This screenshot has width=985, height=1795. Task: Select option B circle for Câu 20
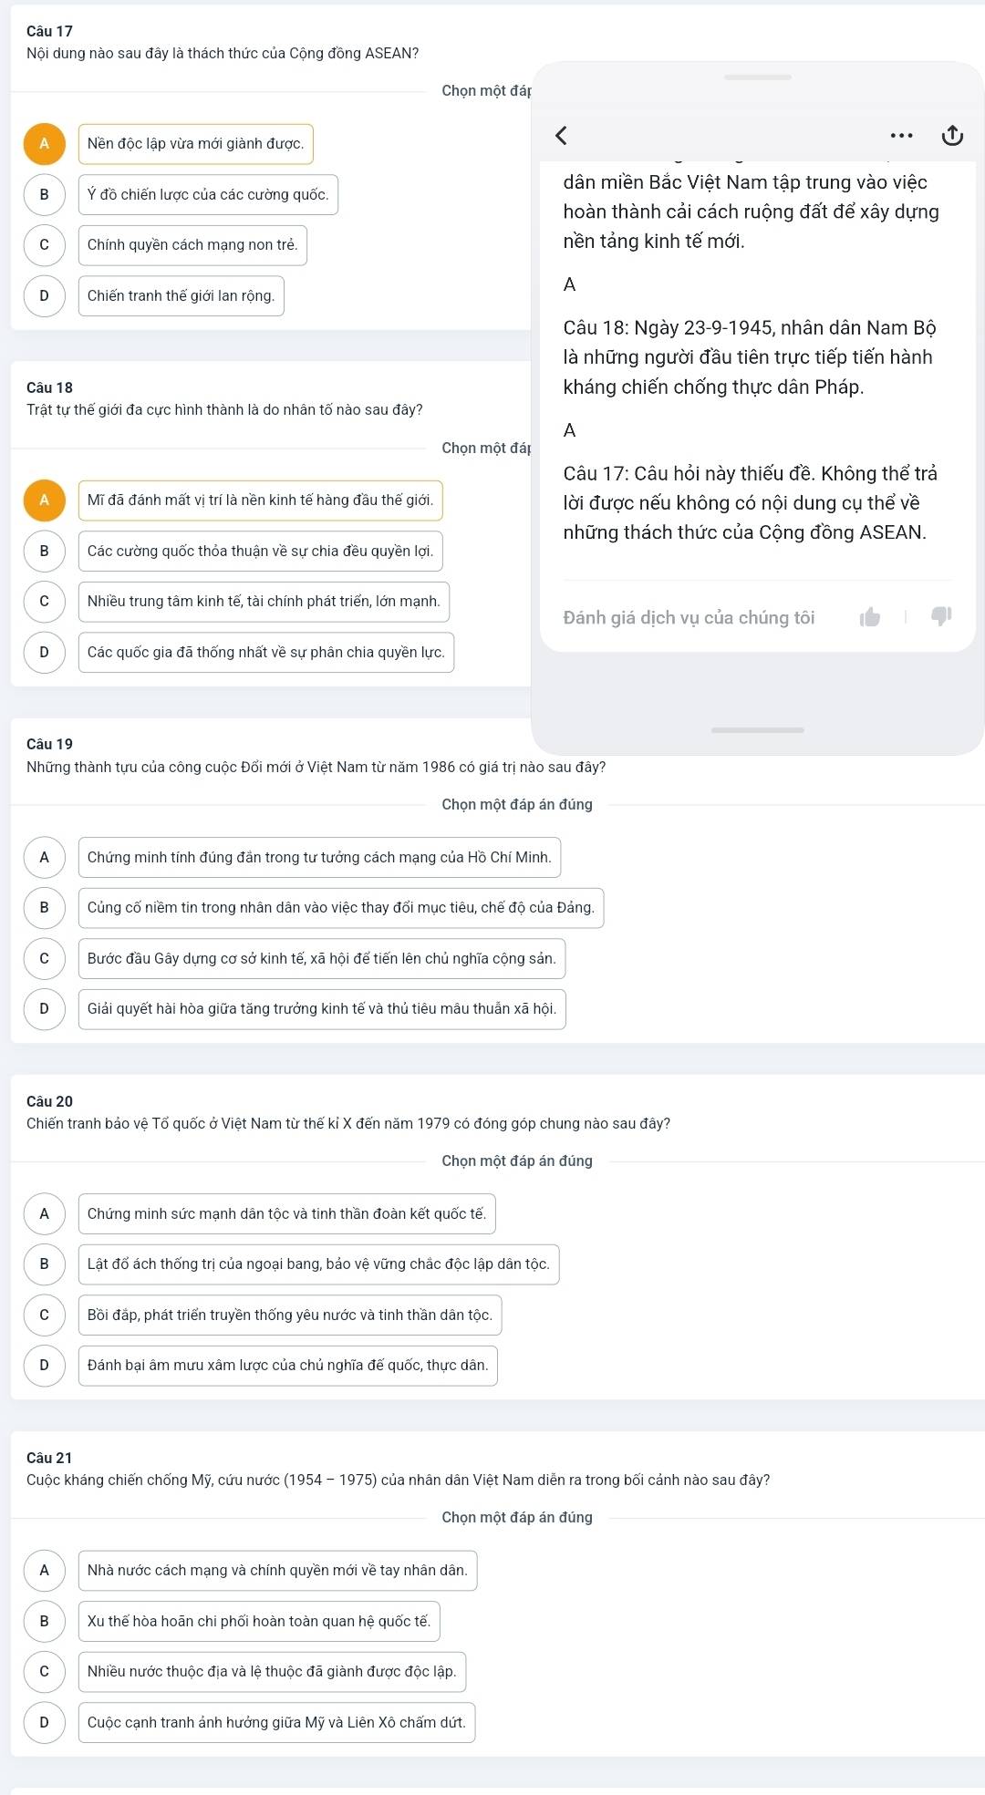[x=44, y=1264]
